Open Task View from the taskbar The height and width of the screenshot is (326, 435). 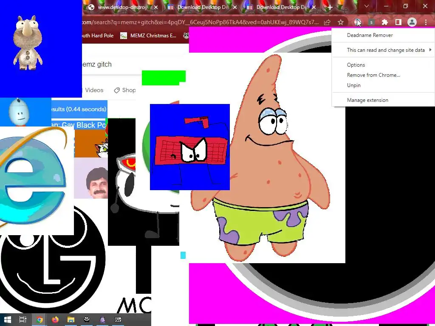point(23,320)
